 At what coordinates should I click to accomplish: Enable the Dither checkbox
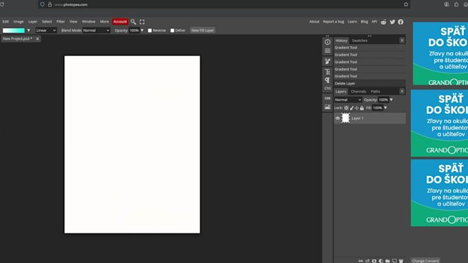tap(172, 30)
